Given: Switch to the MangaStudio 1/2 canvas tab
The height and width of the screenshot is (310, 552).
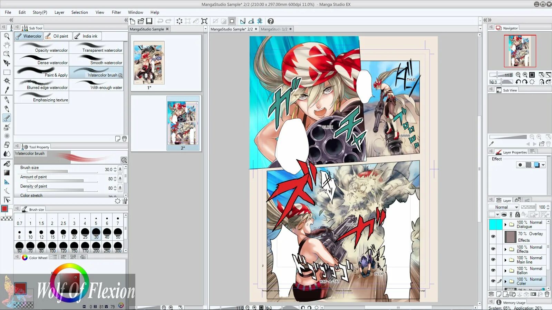Looking at the screenshot, I should coord(276,29).
